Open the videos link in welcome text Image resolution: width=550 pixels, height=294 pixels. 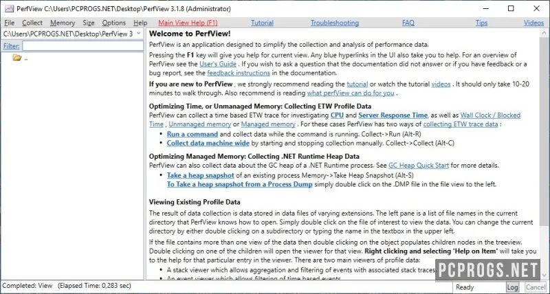pos(441,84)
